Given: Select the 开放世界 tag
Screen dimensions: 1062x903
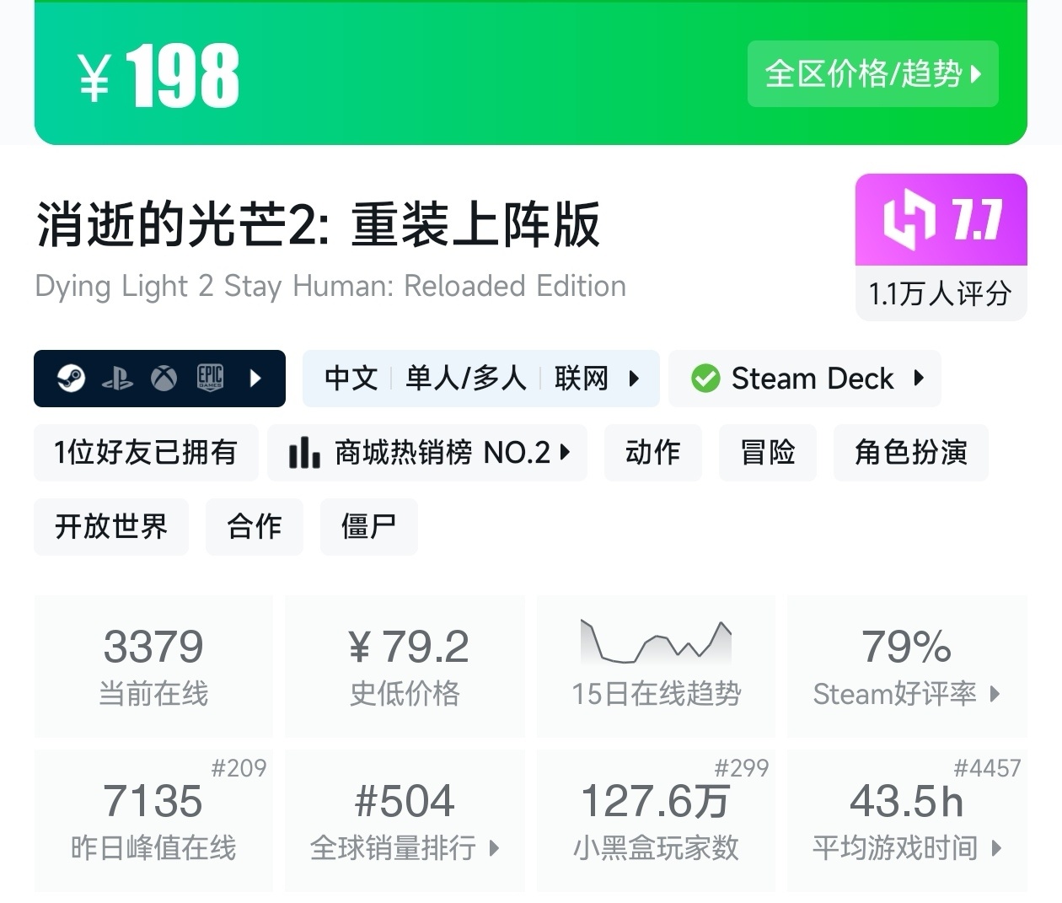Looking at the screenshot, I should [x=111, y=527].
